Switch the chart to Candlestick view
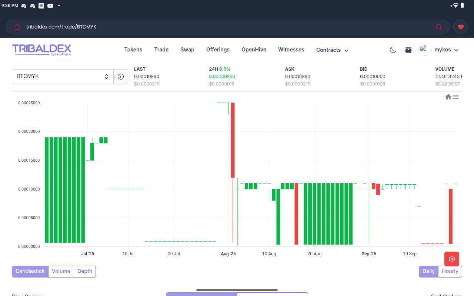 30,271
